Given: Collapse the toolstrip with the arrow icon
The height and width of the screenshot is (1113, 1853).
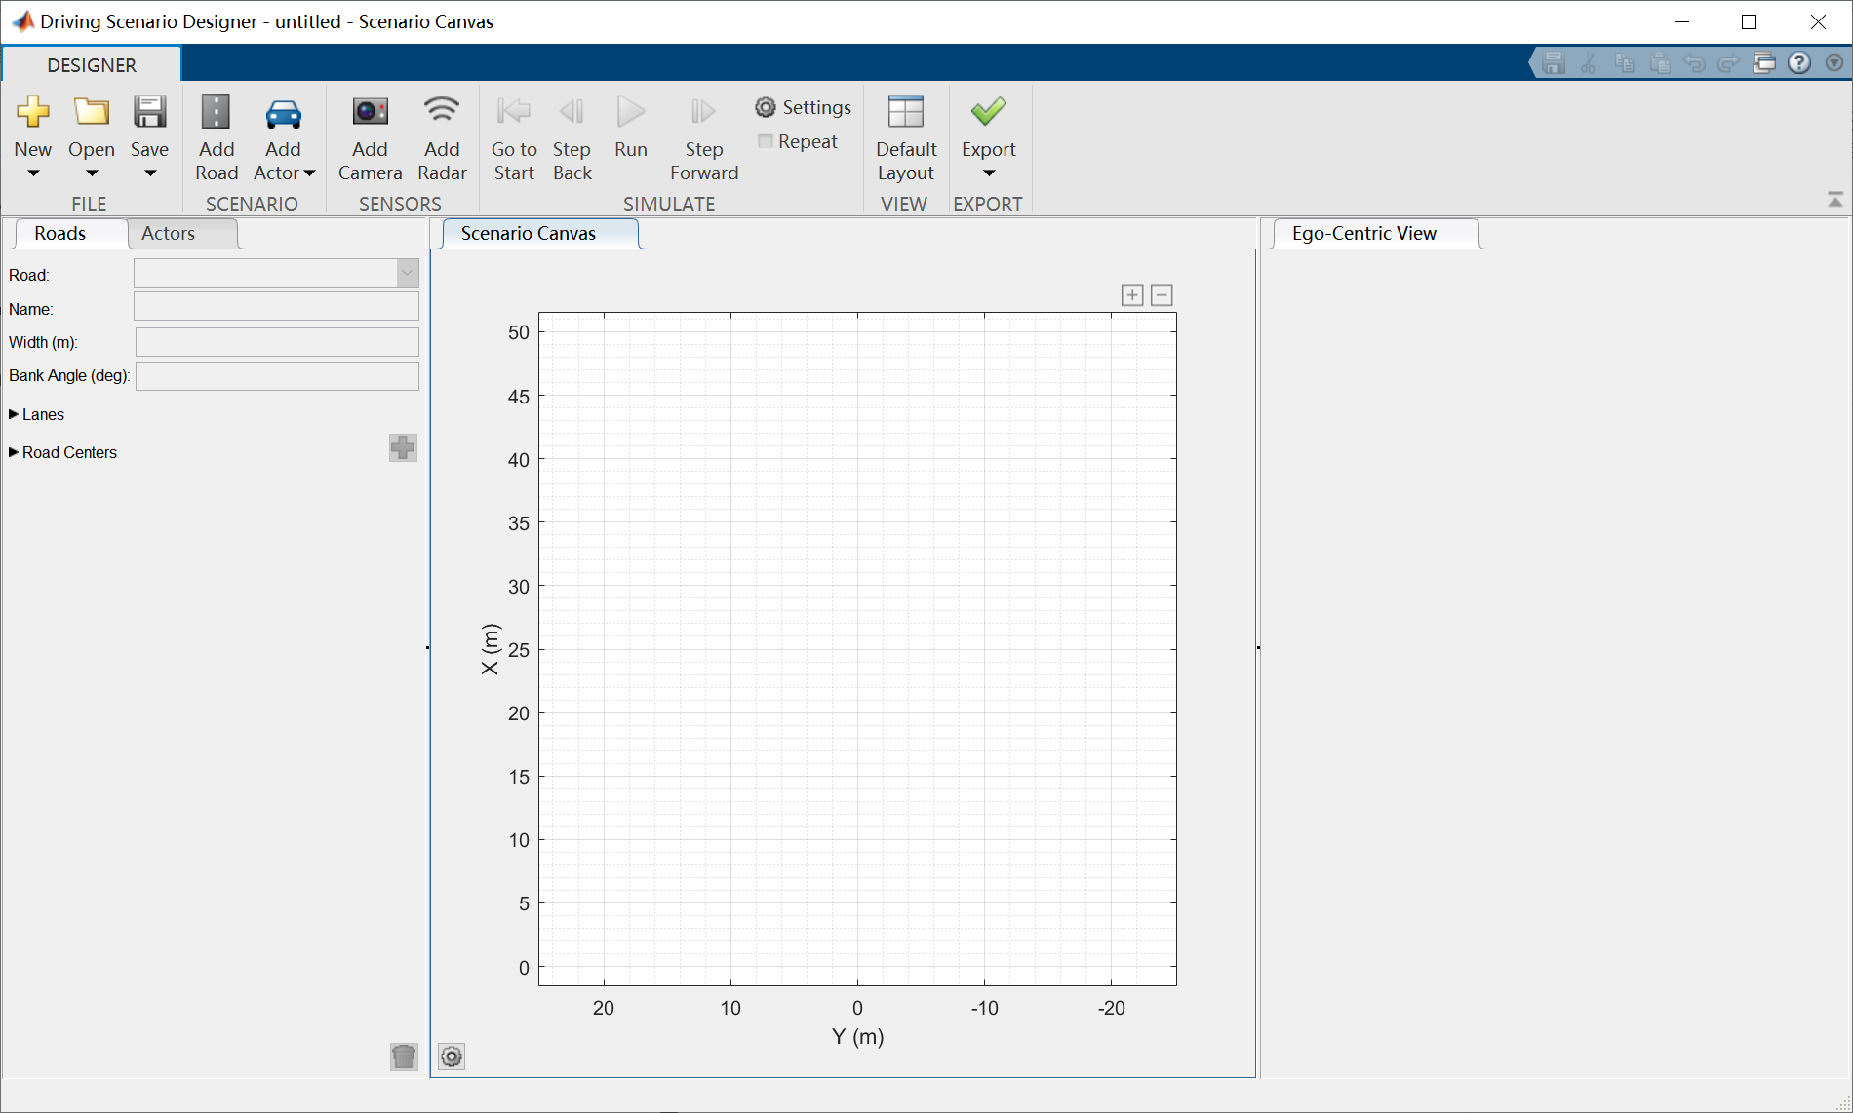Looking at the screenshot, I should click(x=1834, y=200).
